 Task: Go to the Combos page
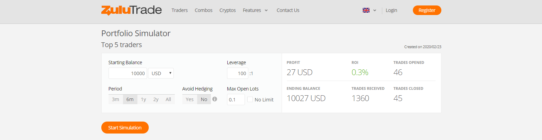(x=204, y=10)
